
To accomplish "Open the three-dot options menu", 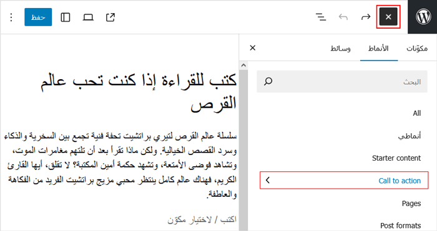I will click(x=11, y=17).
